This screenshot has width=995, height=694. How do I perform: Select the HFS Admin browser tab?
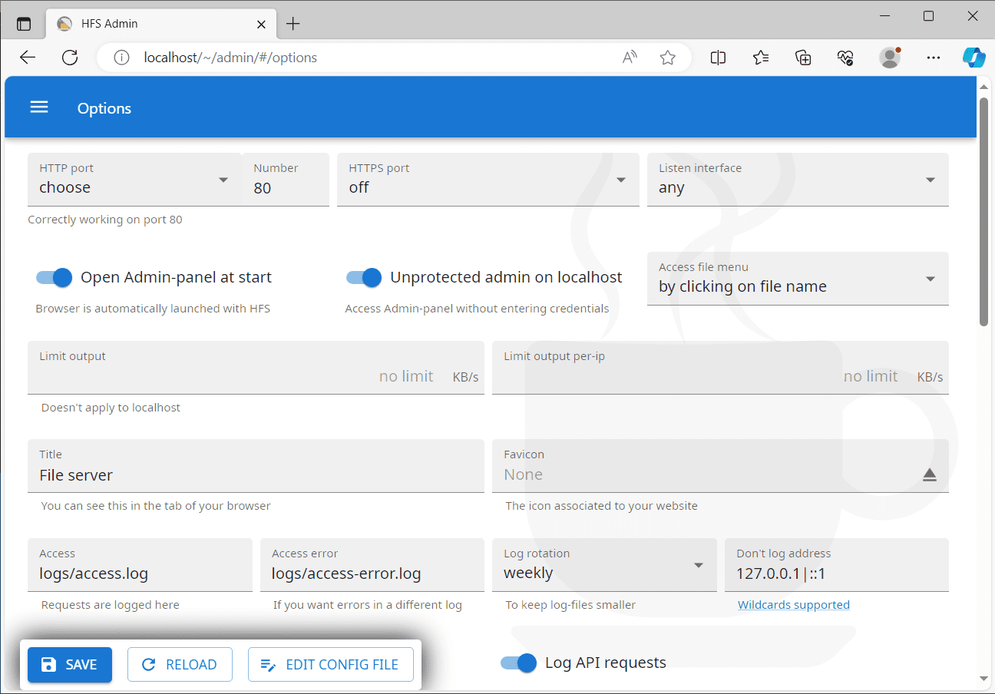(154, 24)
